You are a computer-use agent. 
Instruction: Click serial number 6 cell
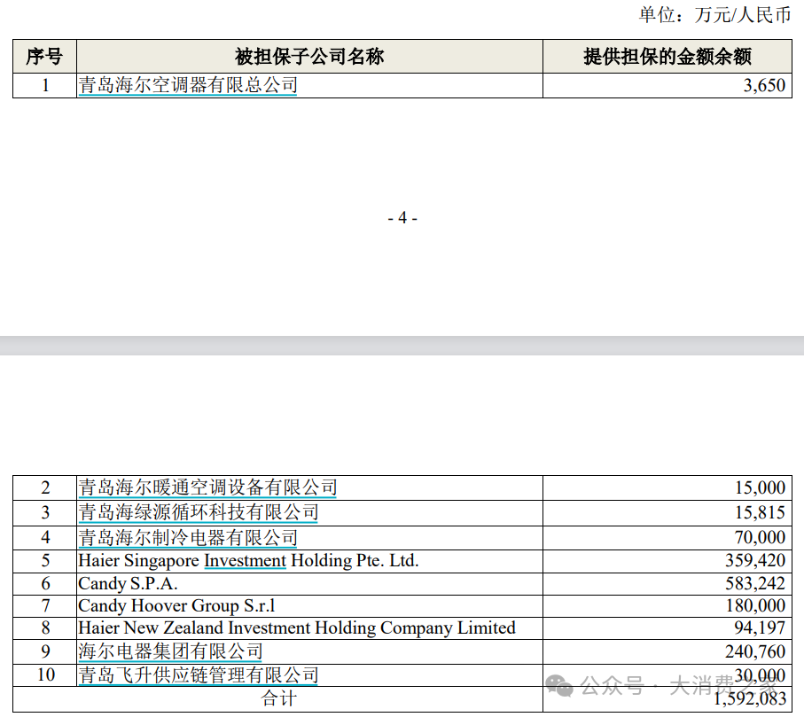(45, 583)
